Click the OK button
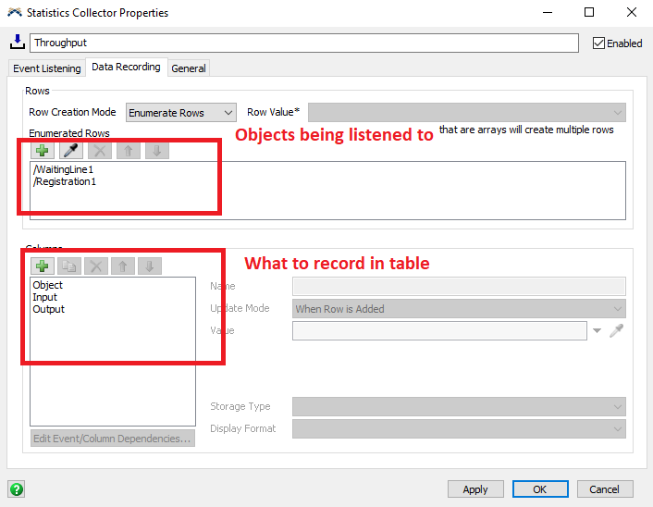 pyautogui.click(x=540, y=489)
